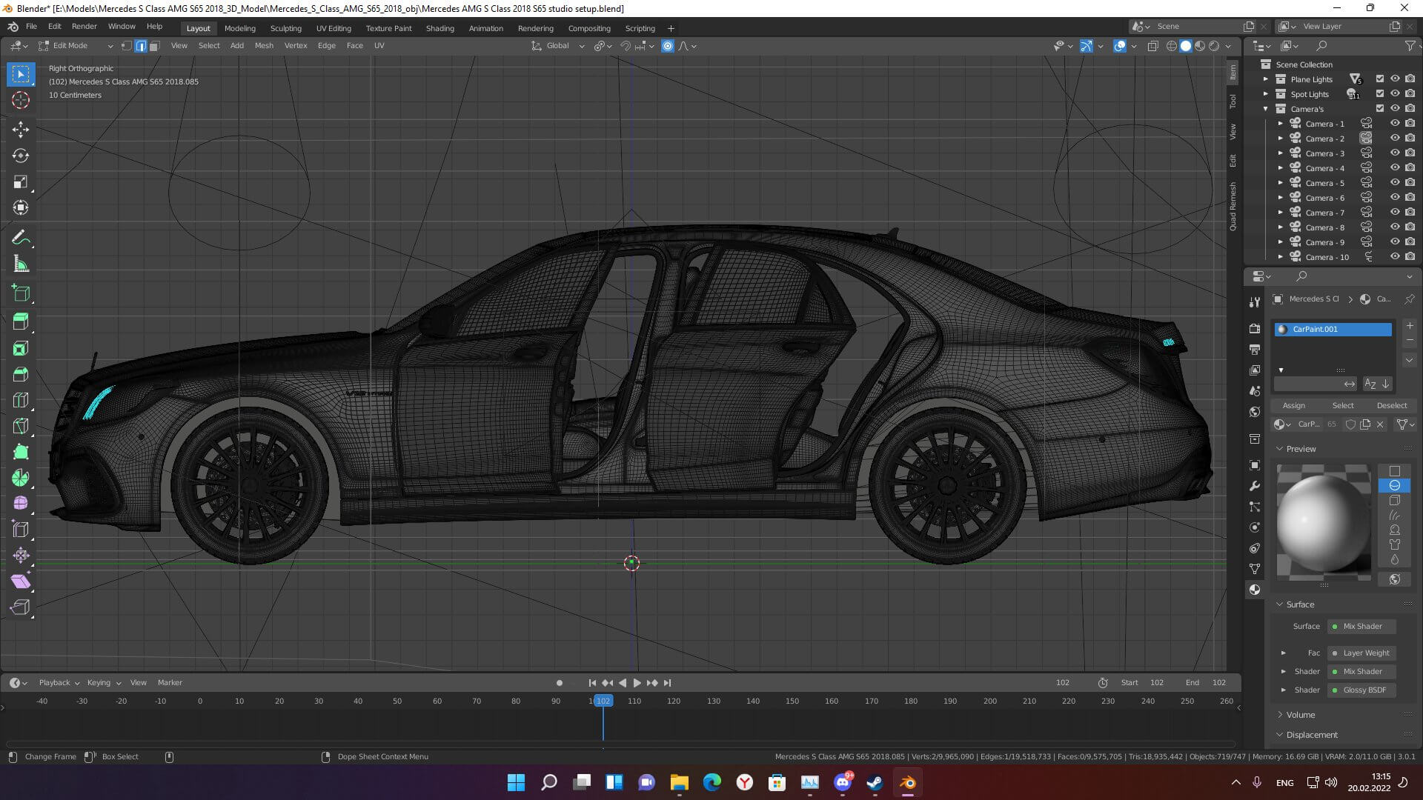
Task: Click the material Deselect button
Action: [x=1392, y=405]
